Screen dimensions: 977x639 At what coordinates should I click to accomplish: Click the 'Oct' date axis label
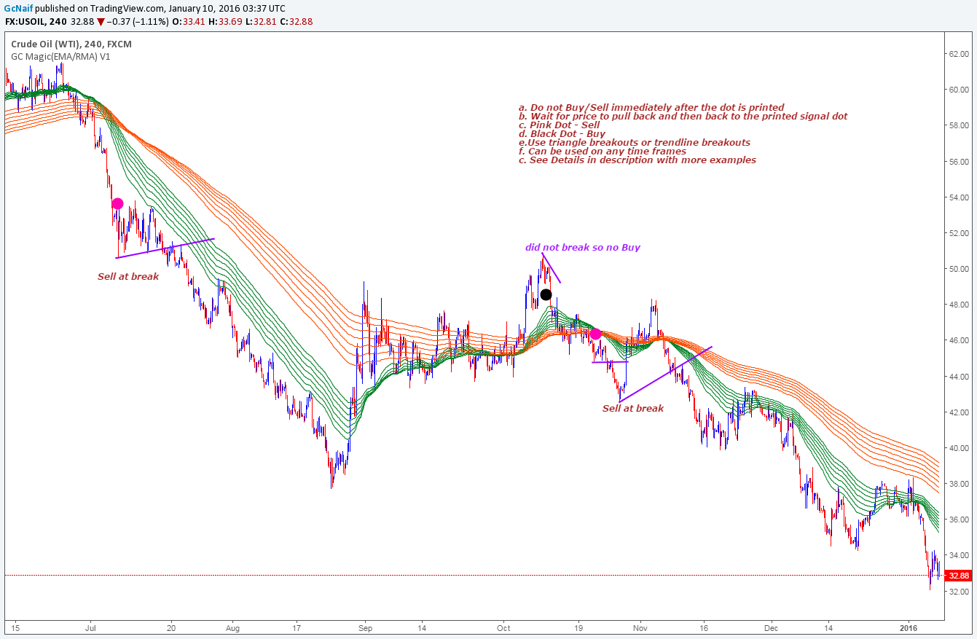[503, 627]
